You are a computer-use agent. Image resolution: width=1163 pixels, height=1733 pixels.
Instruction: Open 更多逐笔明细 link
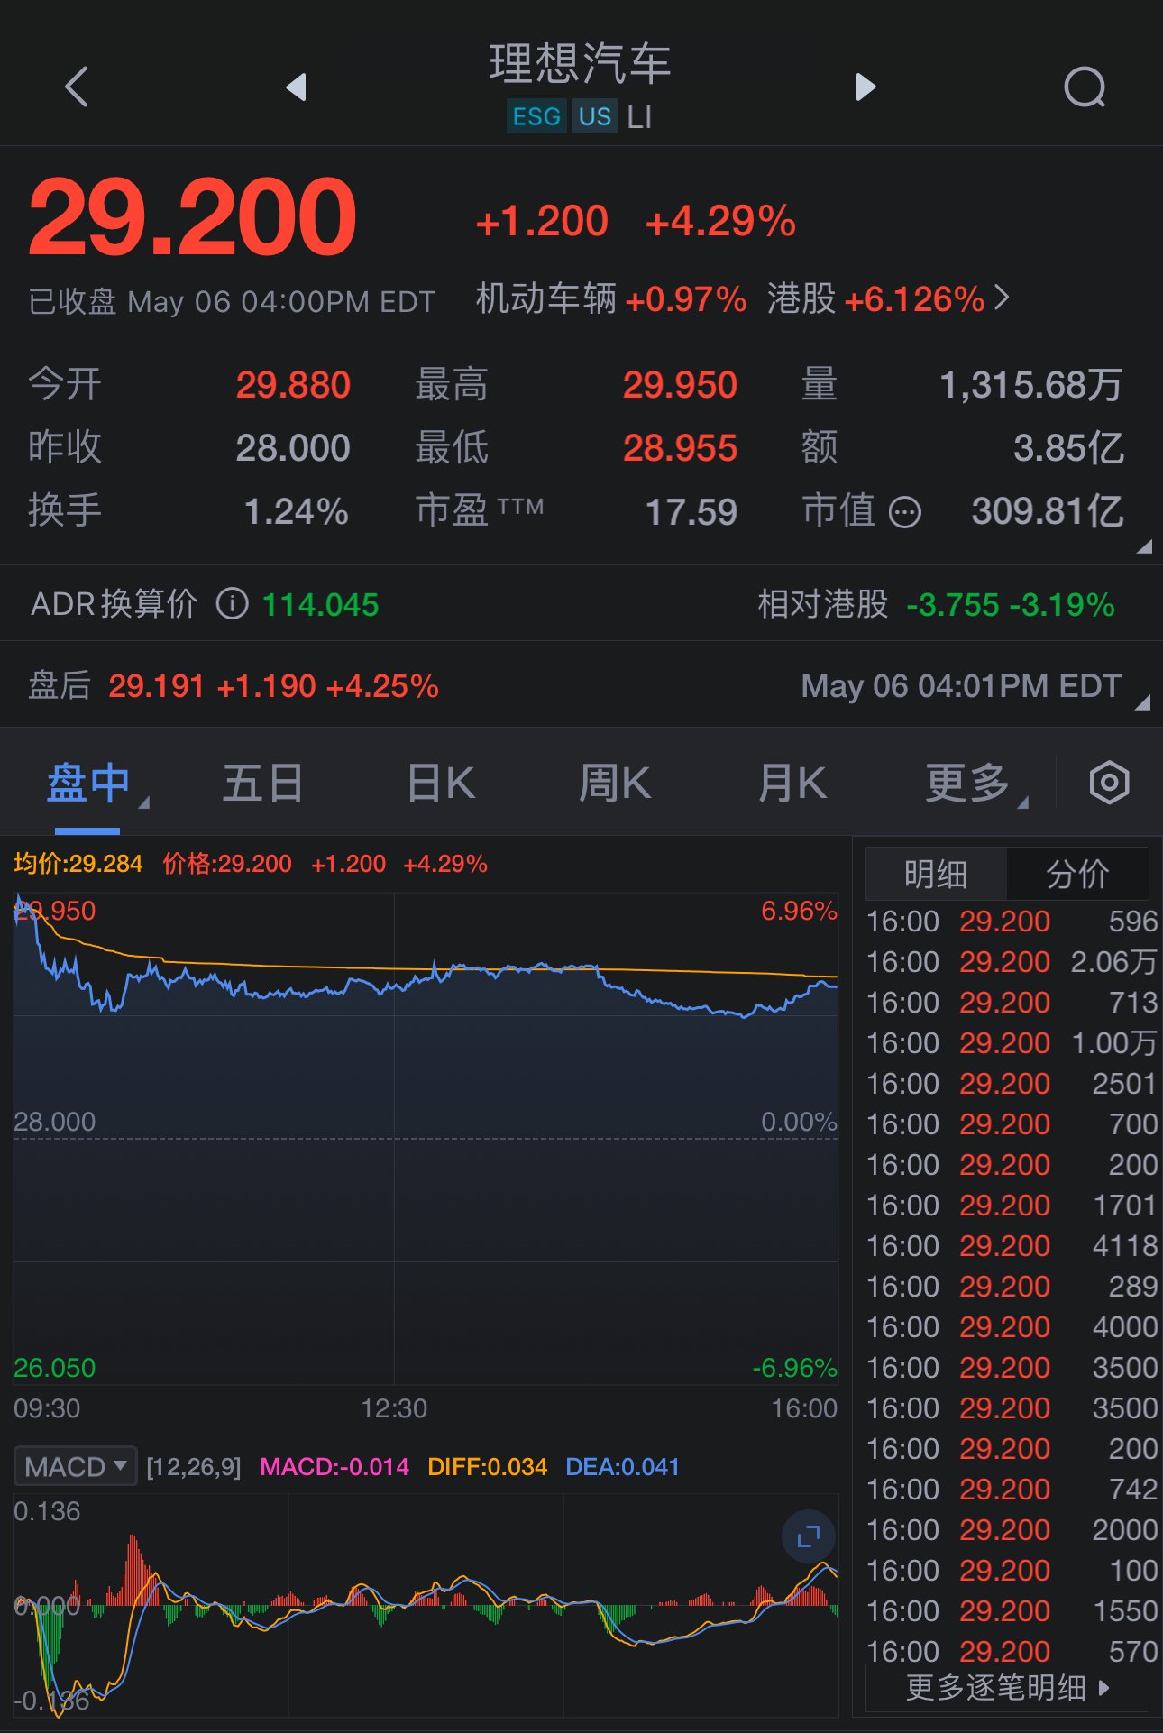pos(1007,1687)
